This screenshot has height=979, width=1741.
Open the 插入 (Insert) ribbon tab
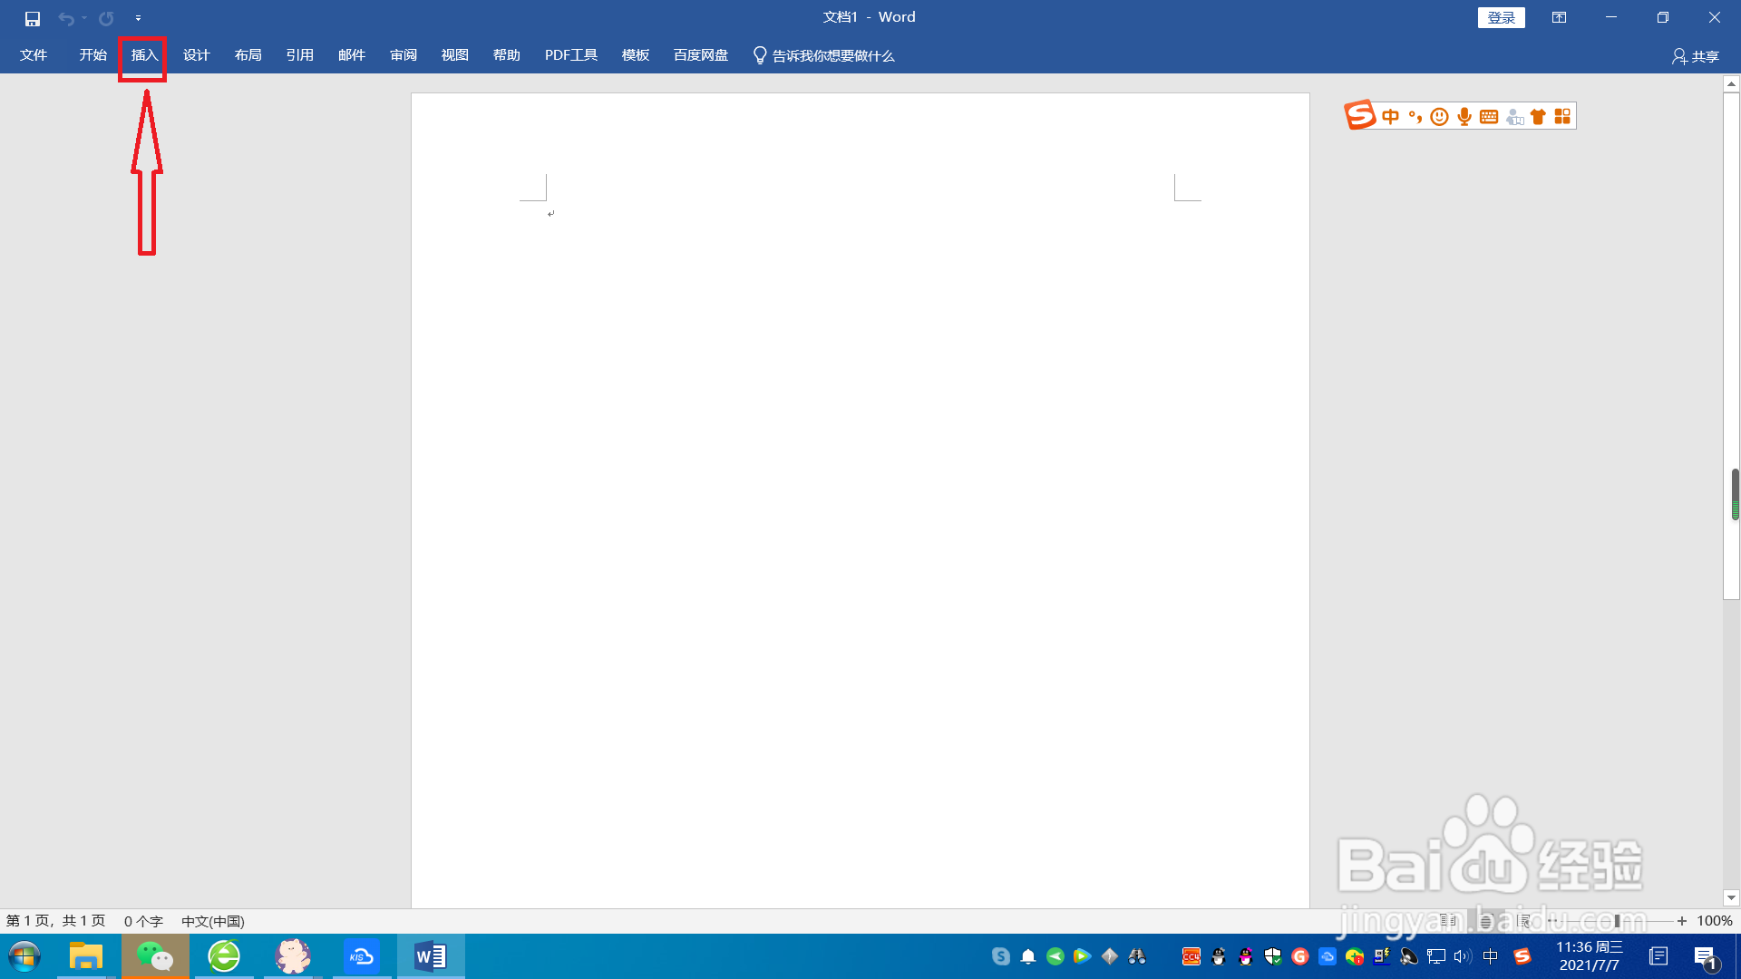[x=144, y=55]
